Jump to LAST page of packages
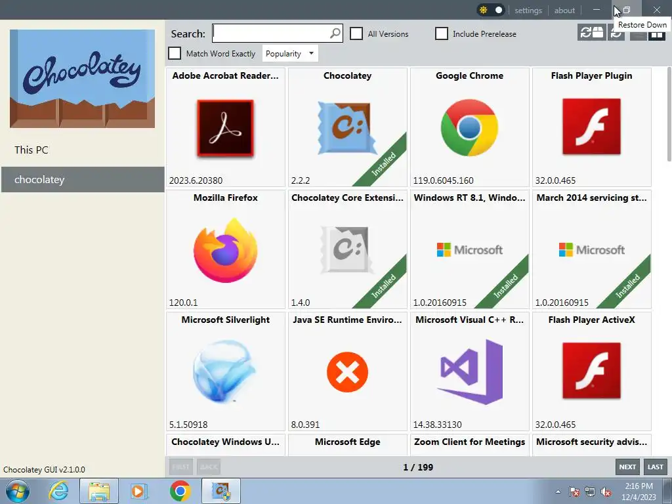Screen dimensions: 672x504 coord(656,467)
